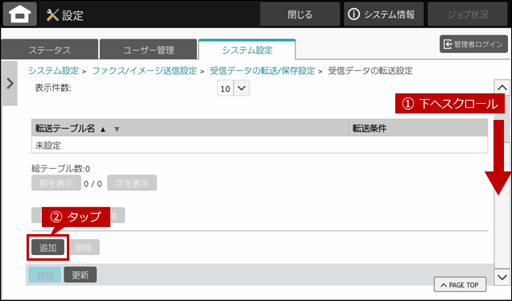Click the 更新 button

81,275
